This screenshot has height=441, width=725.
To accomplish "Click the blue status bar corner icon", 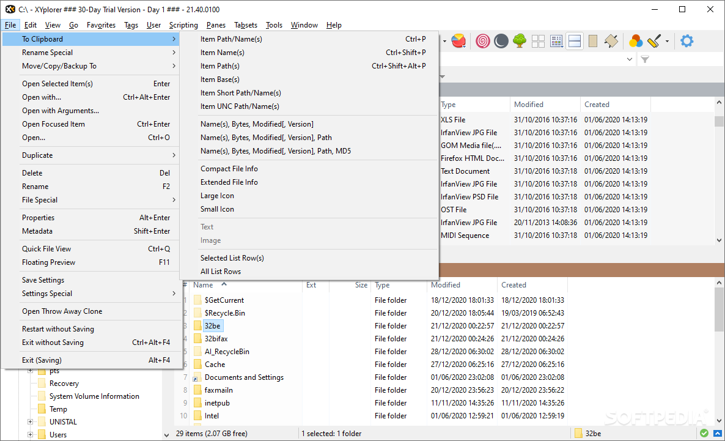I will pyautogui.click(x=717, y=434).
